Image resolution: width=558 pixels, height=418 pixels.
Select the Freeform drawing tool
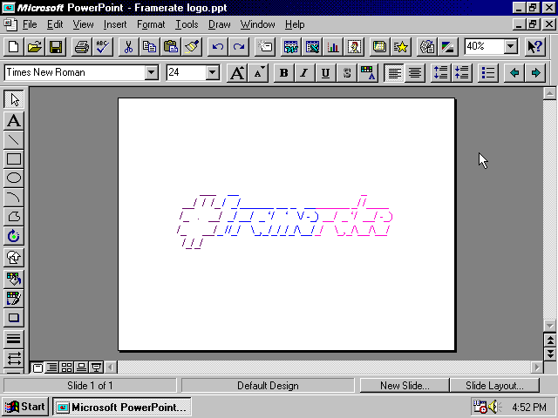click(14, 217)
